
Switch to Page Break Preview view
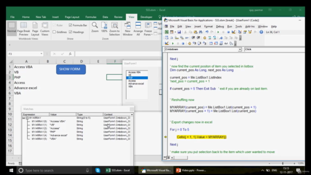point(24,29)
